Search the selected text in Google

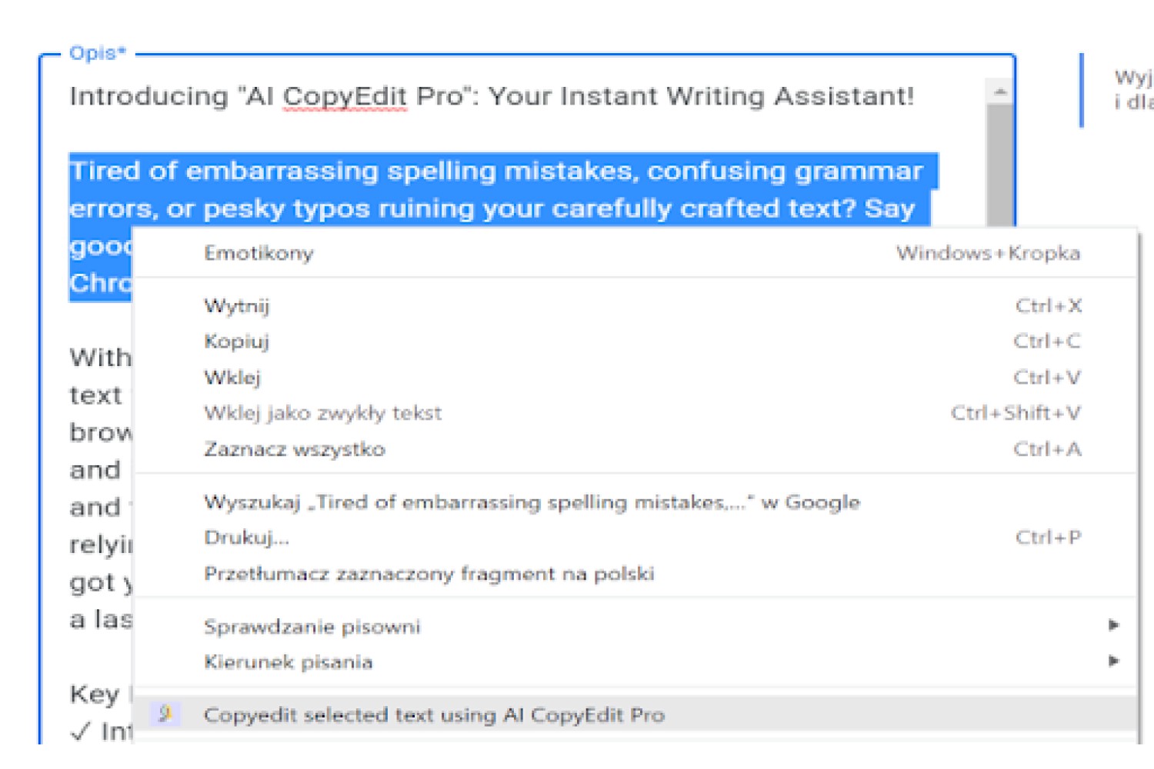635,502
